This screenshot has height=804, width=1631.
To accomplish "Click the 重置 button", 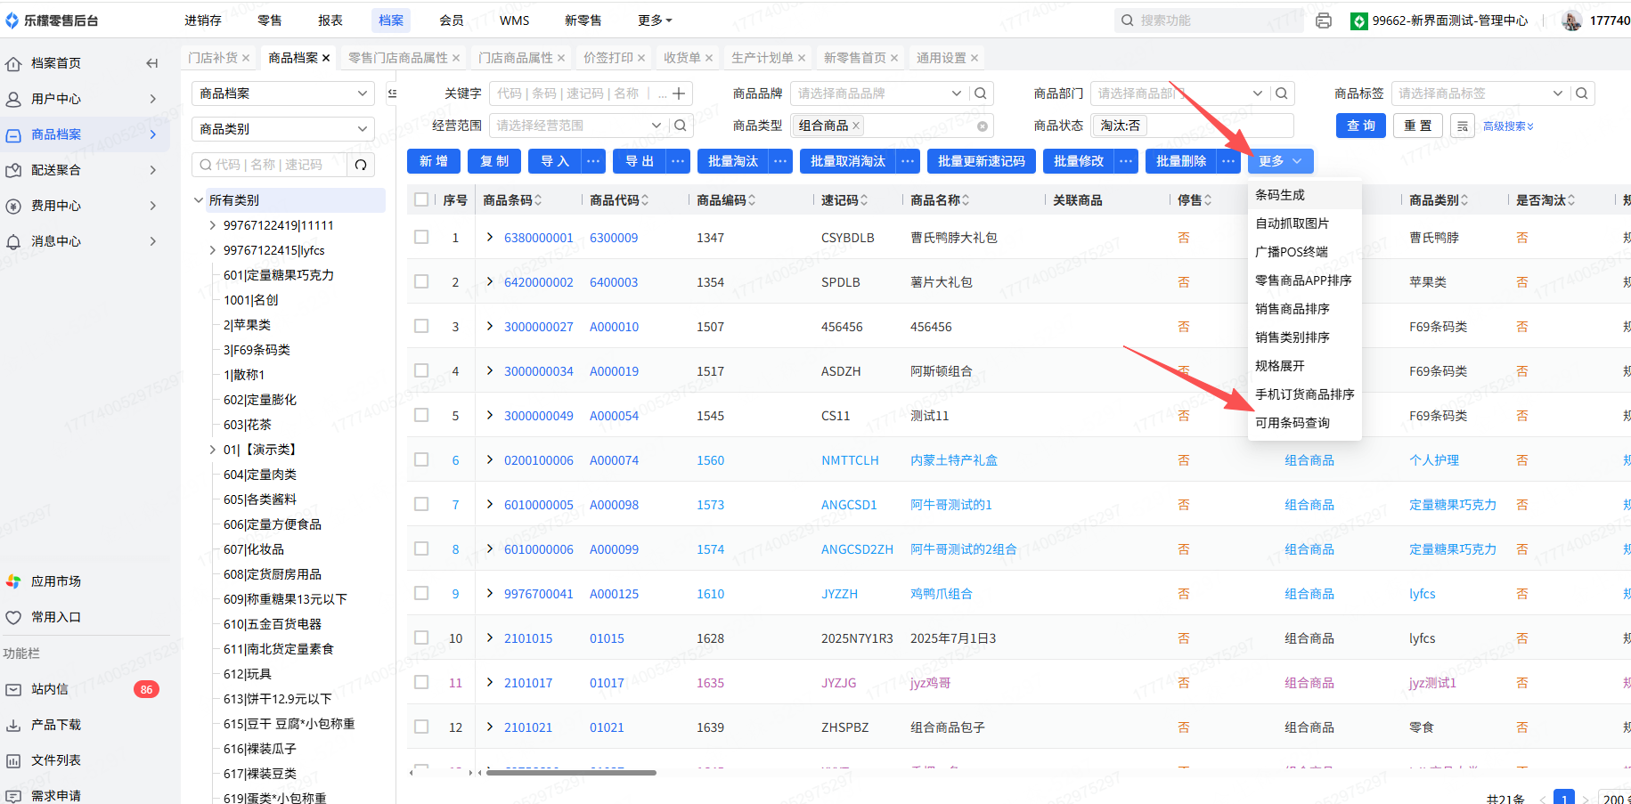I will pyautogui.click(x=1418, y=126).
